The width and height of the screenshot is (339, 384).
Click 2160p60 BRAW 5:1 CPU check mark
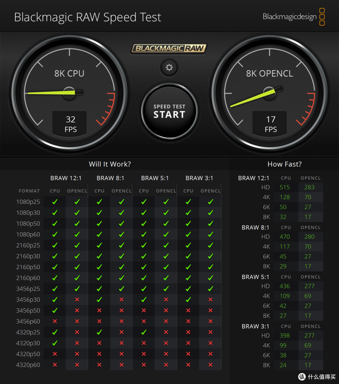pyautogui.click(x=144, y=278)
